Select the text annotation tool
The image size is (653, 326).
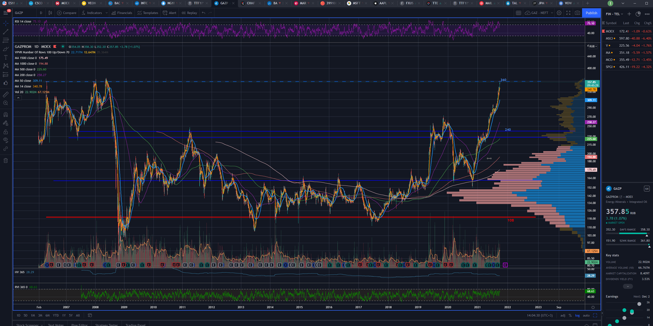click(5, 57)
